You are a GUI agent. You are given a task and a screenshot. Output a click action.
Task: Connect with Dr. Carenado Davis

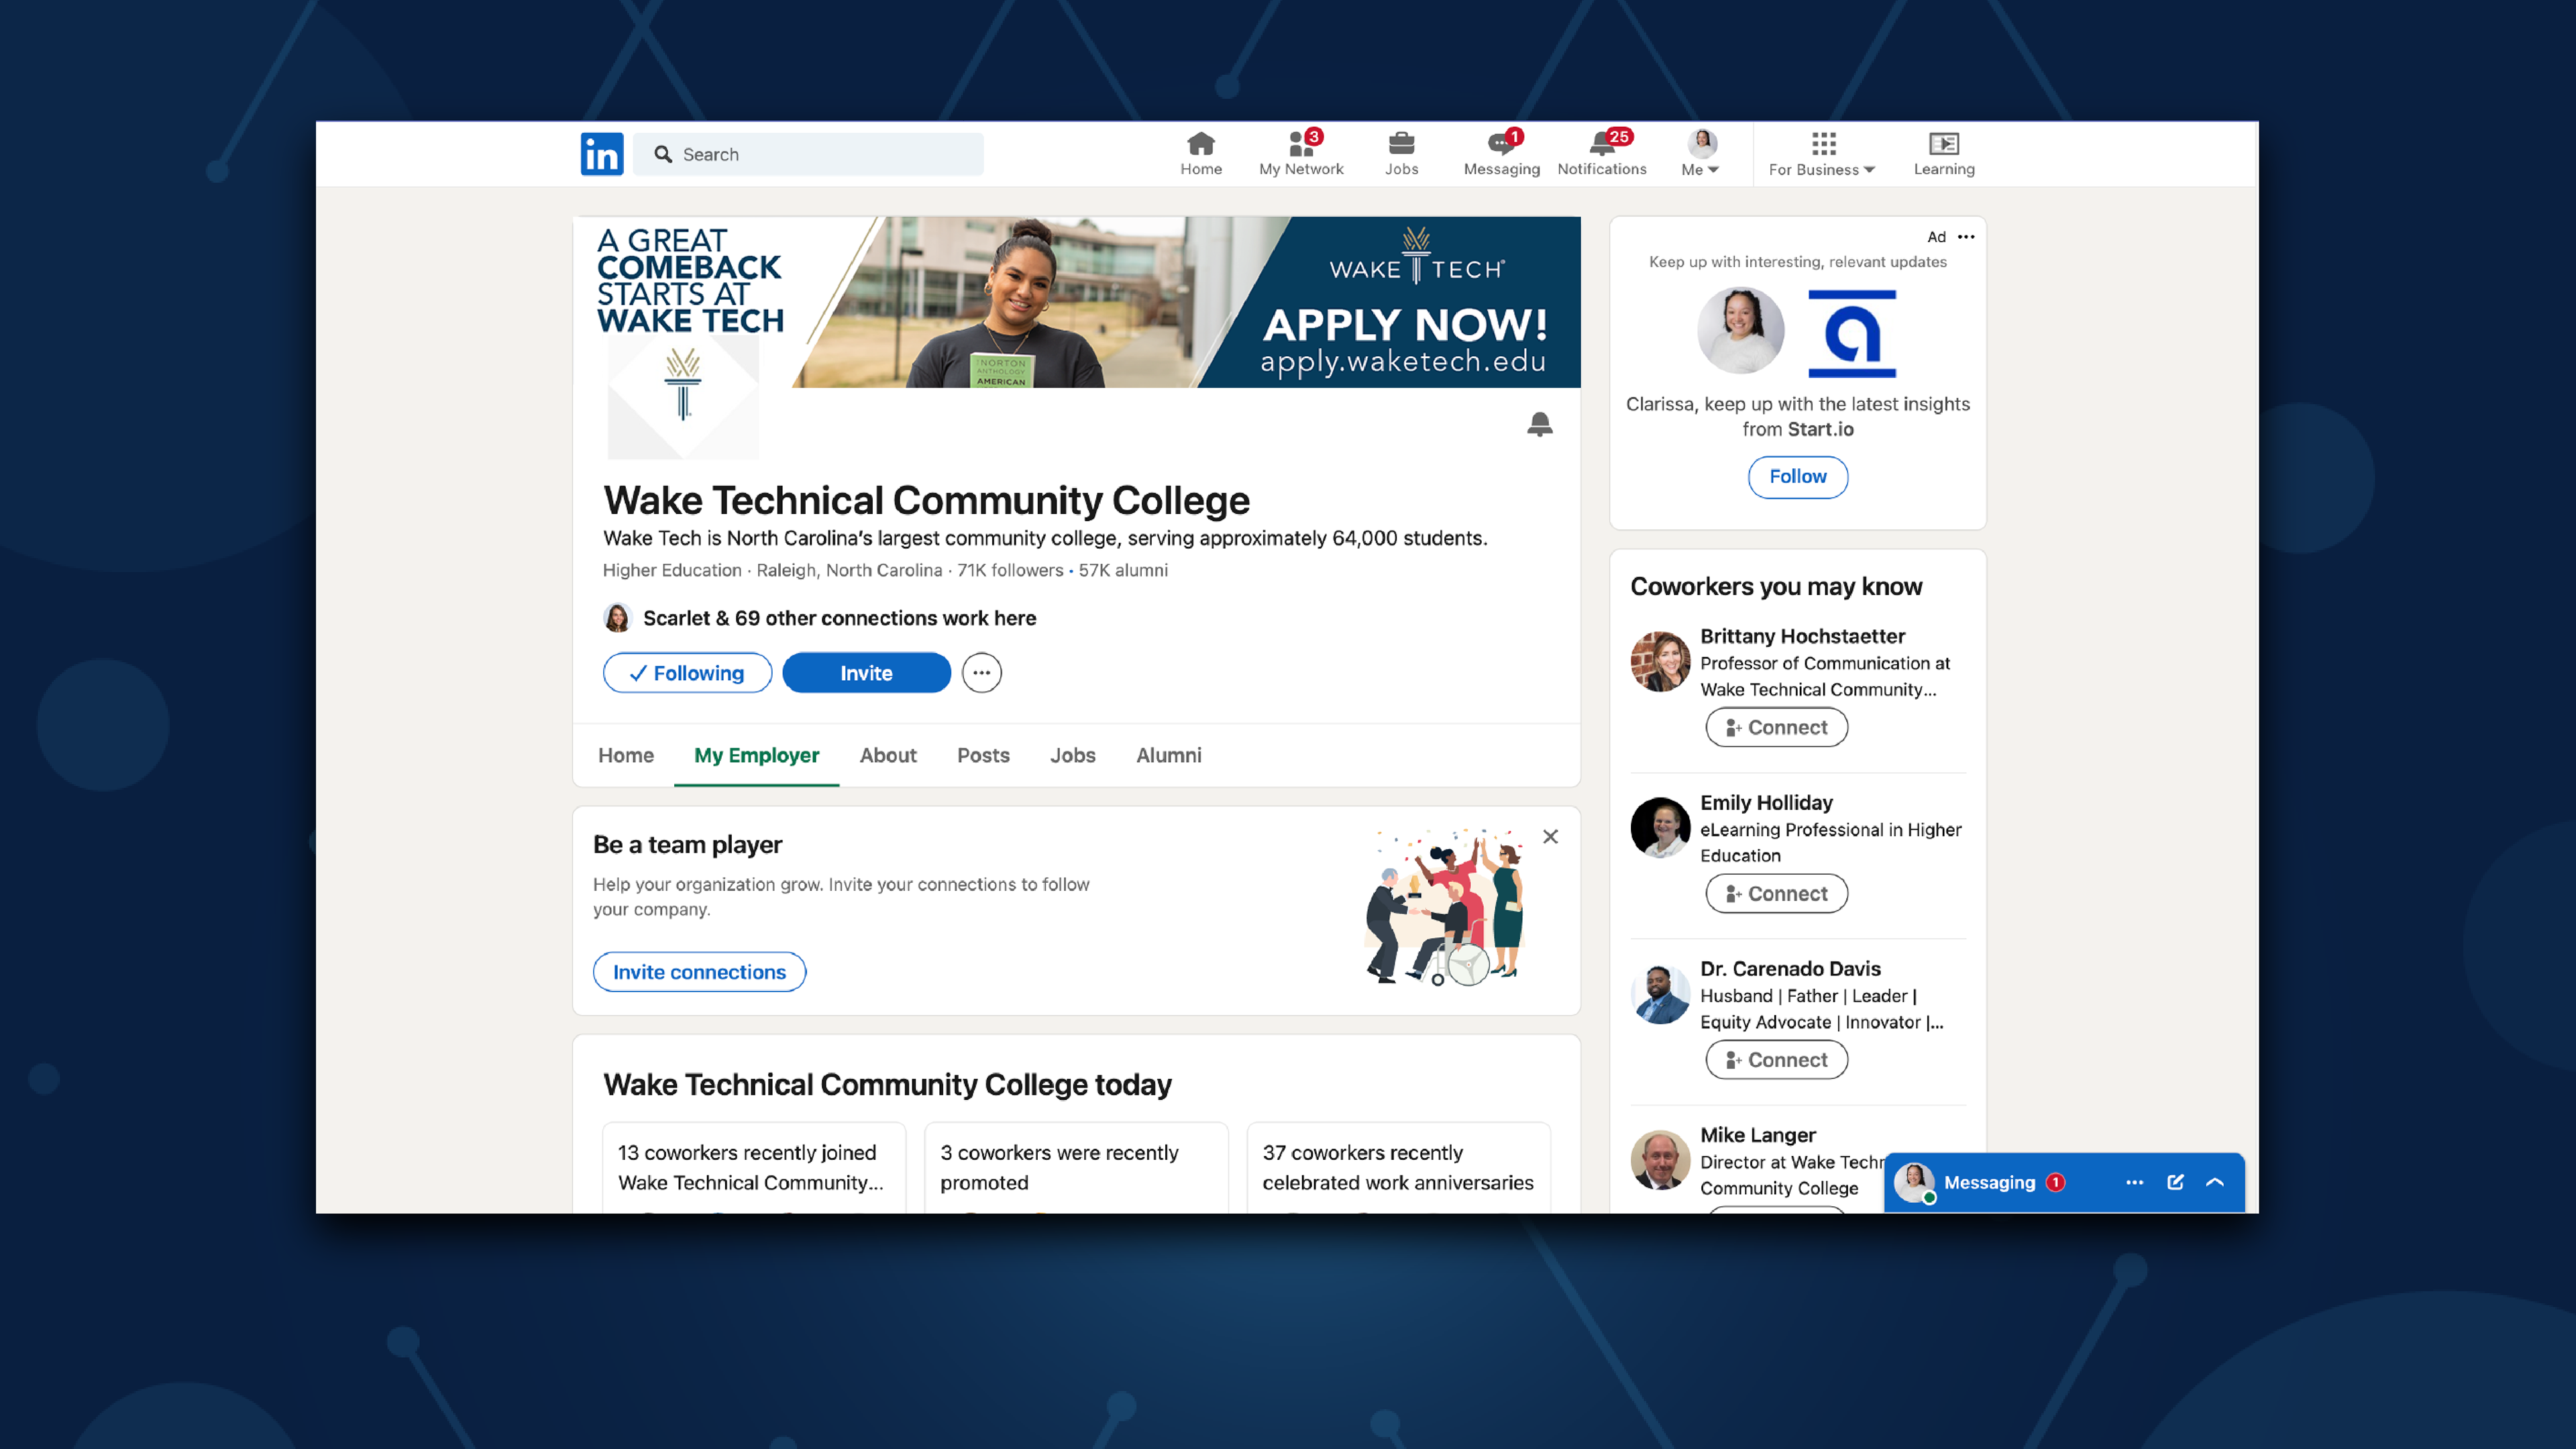point(1776,1060)
